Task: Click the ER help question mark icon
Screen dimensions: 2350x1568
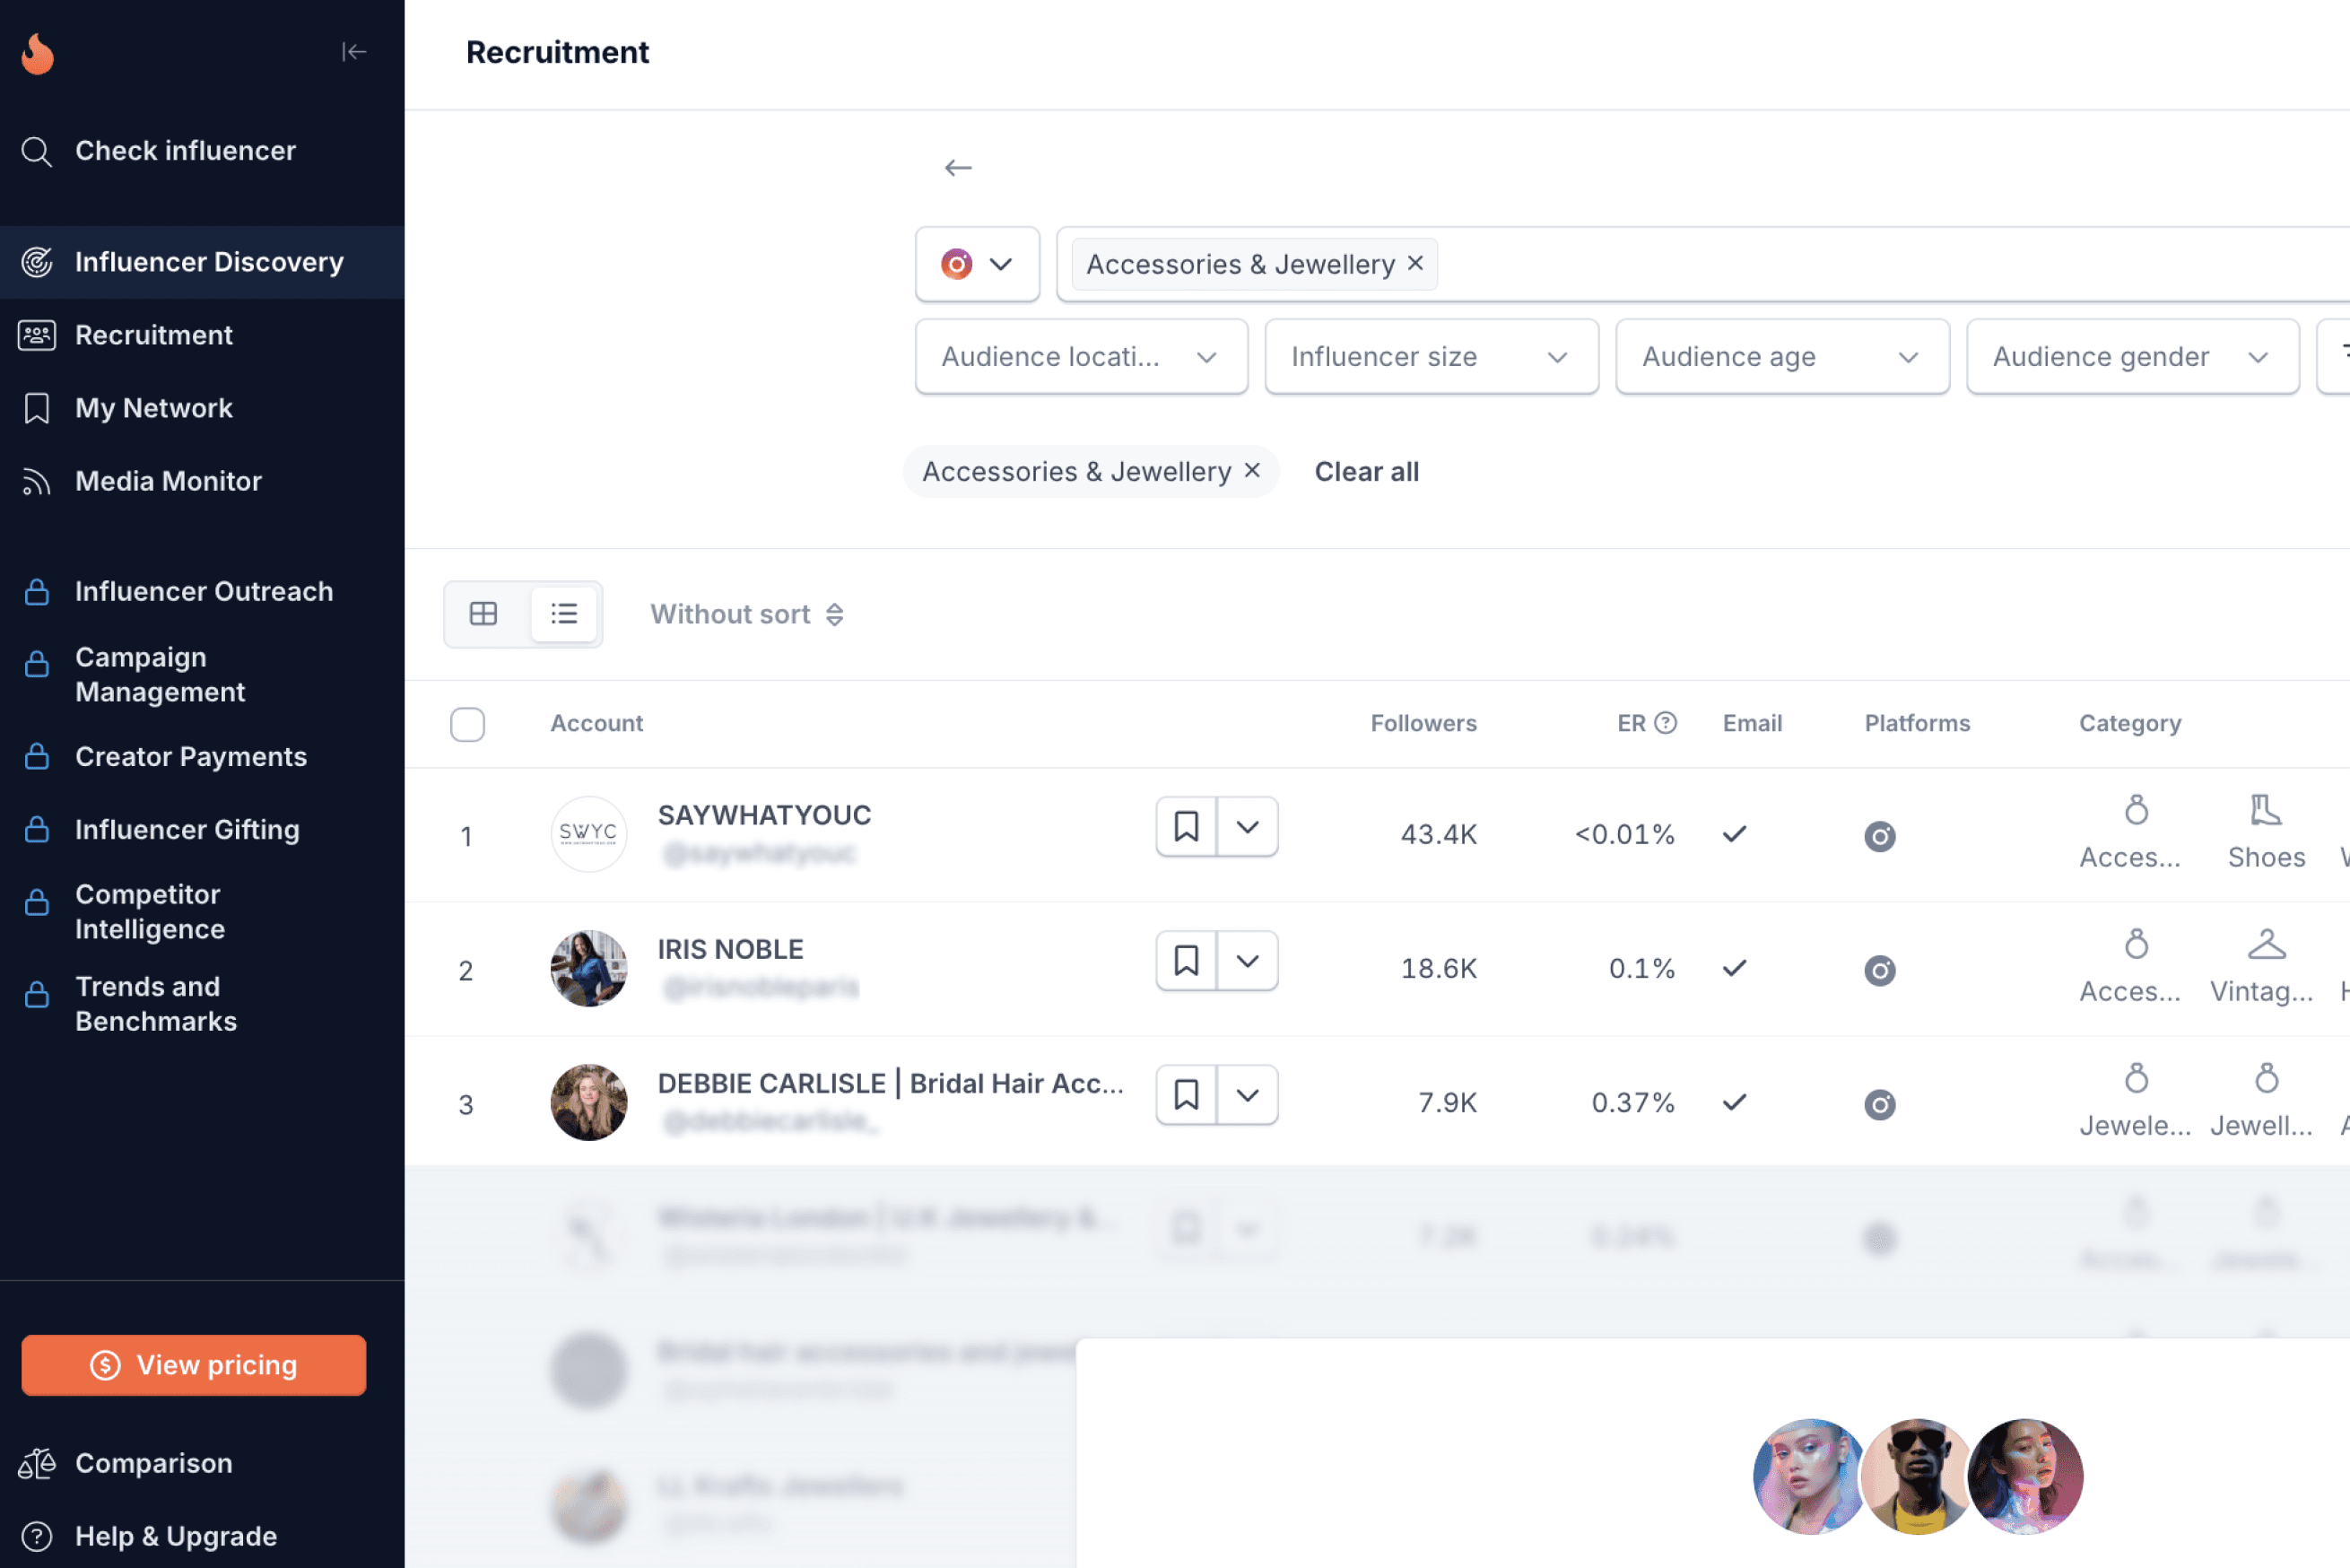Action: click(x=1663, y=722)
